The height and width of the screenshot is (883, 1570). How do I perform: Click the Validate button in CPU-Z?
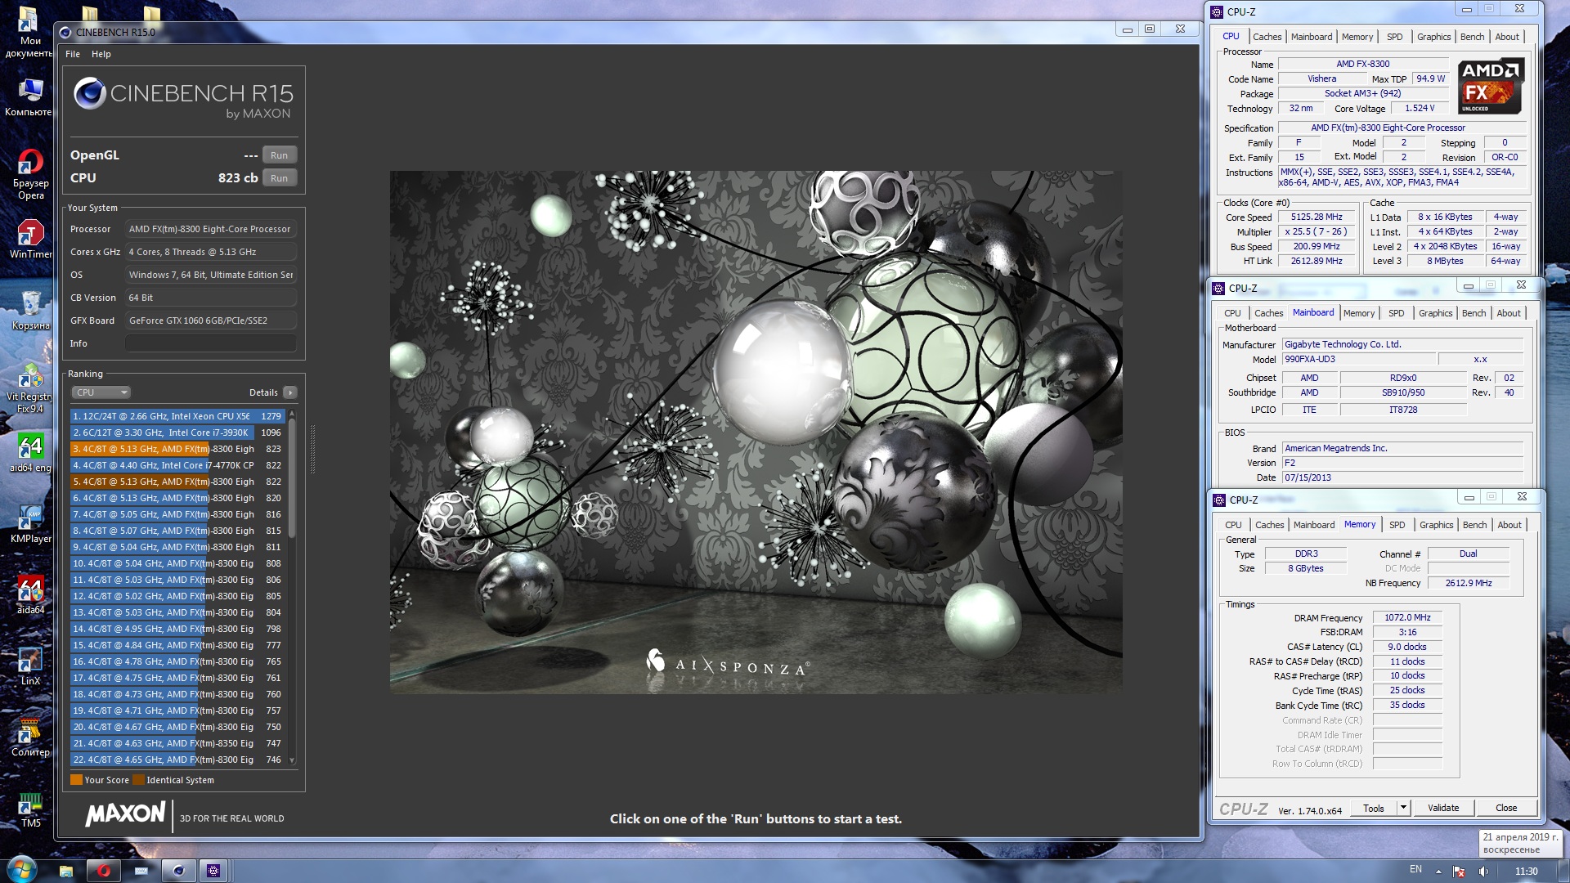(x=1442, y=808)
